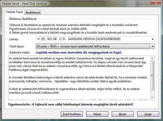Click the description scrollbar up arrow
163x121 pixels.
pyautogui.click(x=152, y=58)
